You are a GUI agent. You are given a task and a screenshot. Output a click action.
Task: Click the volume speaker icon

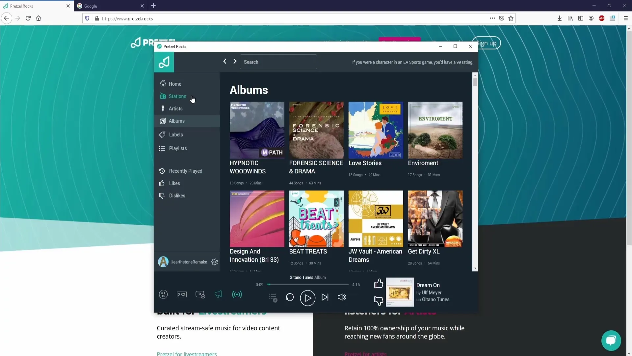[342, 297]
